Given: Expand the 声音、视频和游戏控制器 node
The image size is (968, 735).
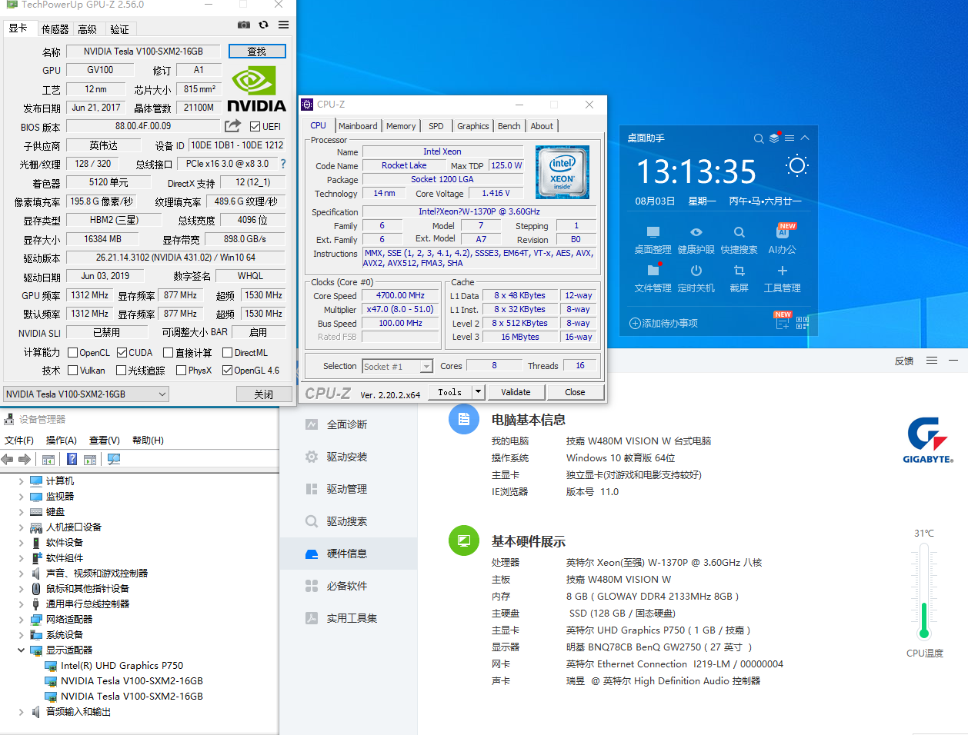Looking at the screenshot, I should tap(21, 574).
